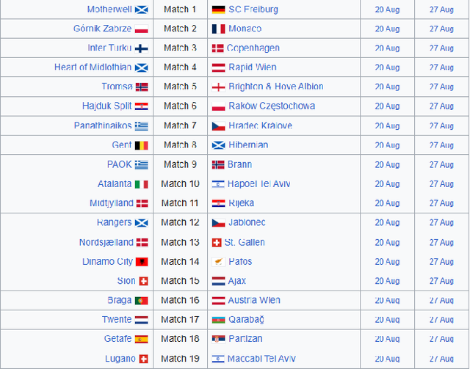Open the Copenhagen team link
Screen dimensions: 470x369
(x=253, y=48)
